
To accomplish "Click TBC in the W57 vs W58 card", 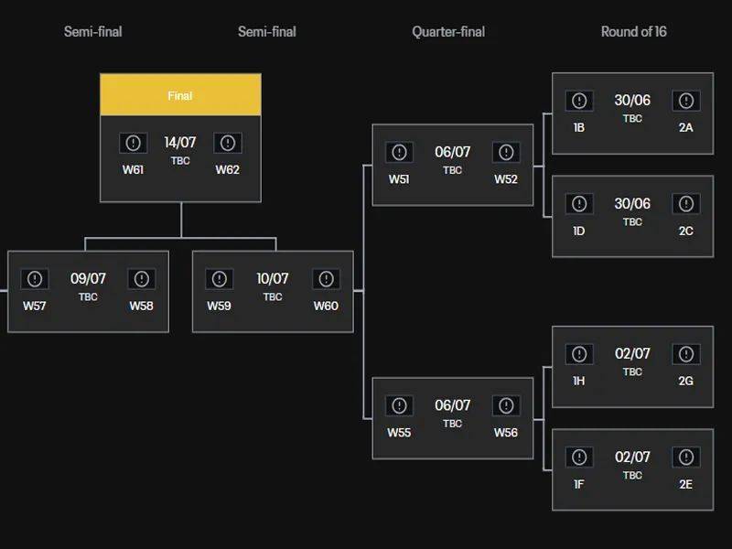I will point(88,296).
